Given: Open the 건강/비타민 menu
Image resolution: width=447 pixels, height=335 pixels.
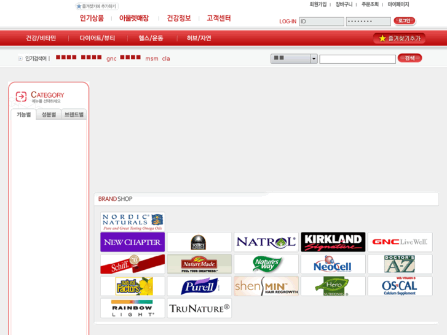Looking at the screenshot, I should [x=41, y=38].
